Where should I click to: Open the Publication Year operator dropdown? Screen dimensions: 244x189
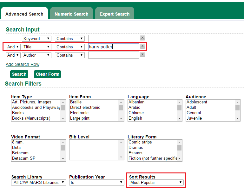click(x=96, y=182)
